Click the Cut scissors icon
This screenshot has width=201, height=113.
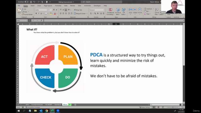[23, 9]
